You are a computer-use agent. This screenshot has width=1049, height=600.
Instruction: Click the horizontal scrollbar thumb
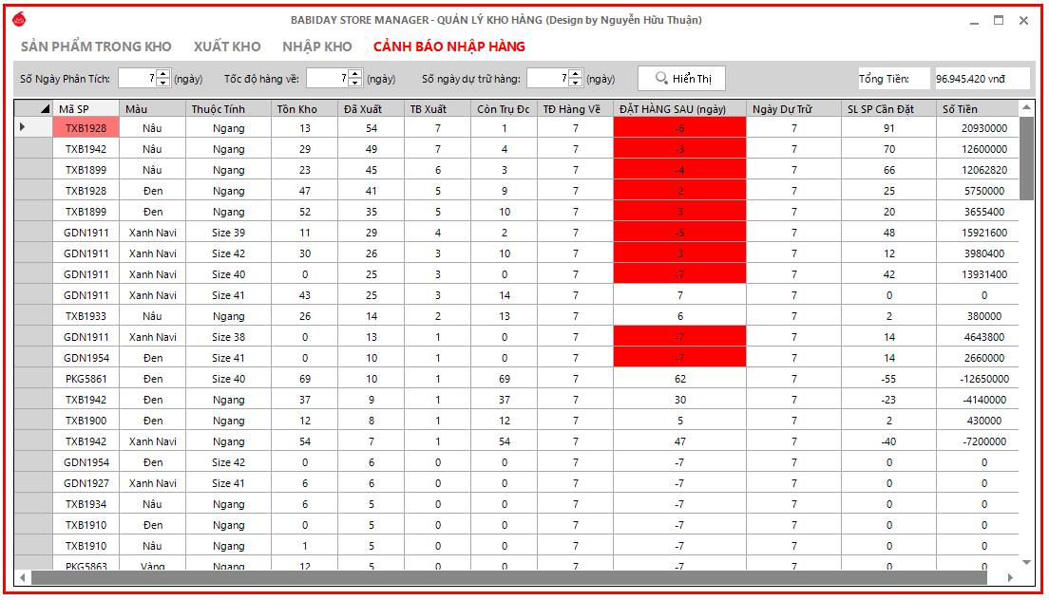pyautogui.click(x=508, y=577)
